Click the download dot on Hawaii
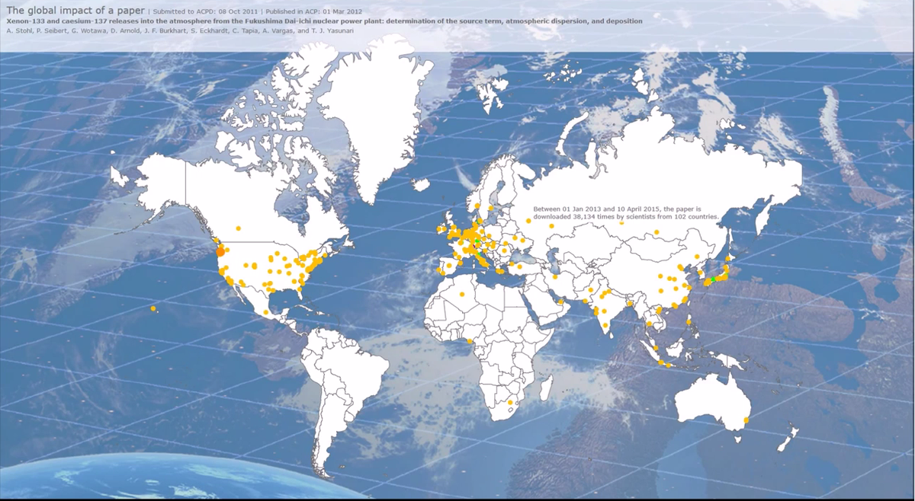The height and width of the screenshot is (501, 915). point(153,308)
